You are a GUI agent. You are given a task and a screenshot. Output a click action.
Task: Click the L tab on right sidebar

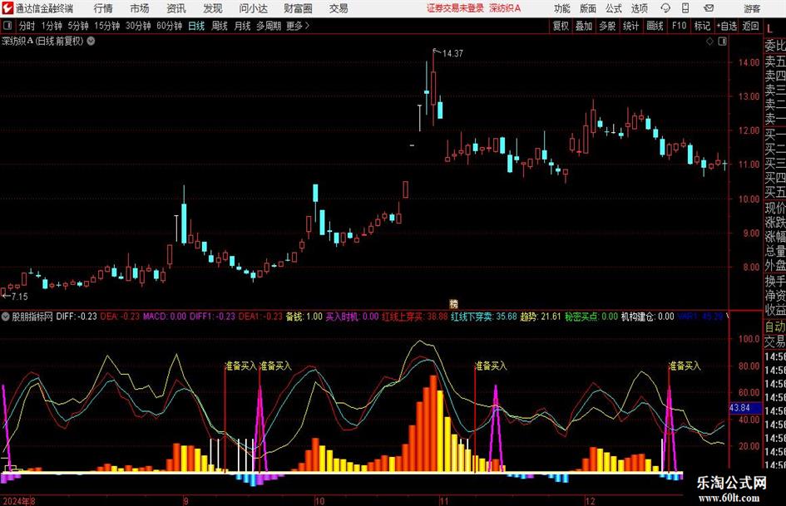click(770, 30)
